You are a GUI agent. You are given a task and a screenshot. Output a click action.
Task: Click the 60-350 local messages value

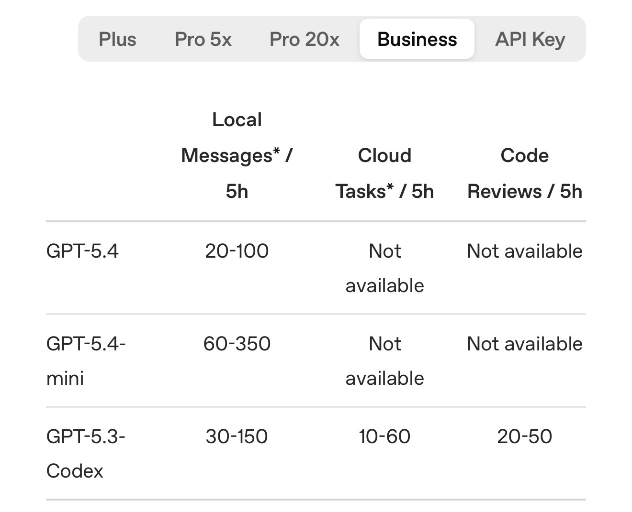237,344
